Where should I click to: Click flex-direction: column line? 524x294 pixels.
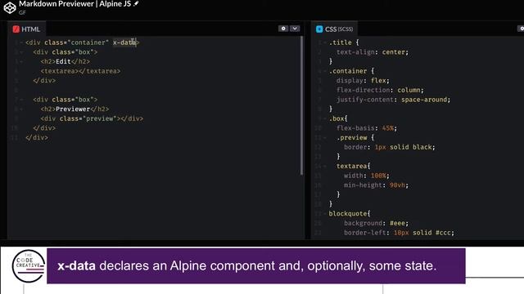coord(380,90)
